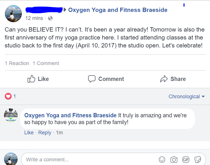Open the GIF picker icon
This screenshot has height=165, width=210.
pos(186,160)
